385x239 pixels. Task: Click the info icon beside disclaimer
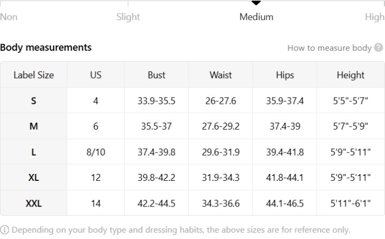4,230
